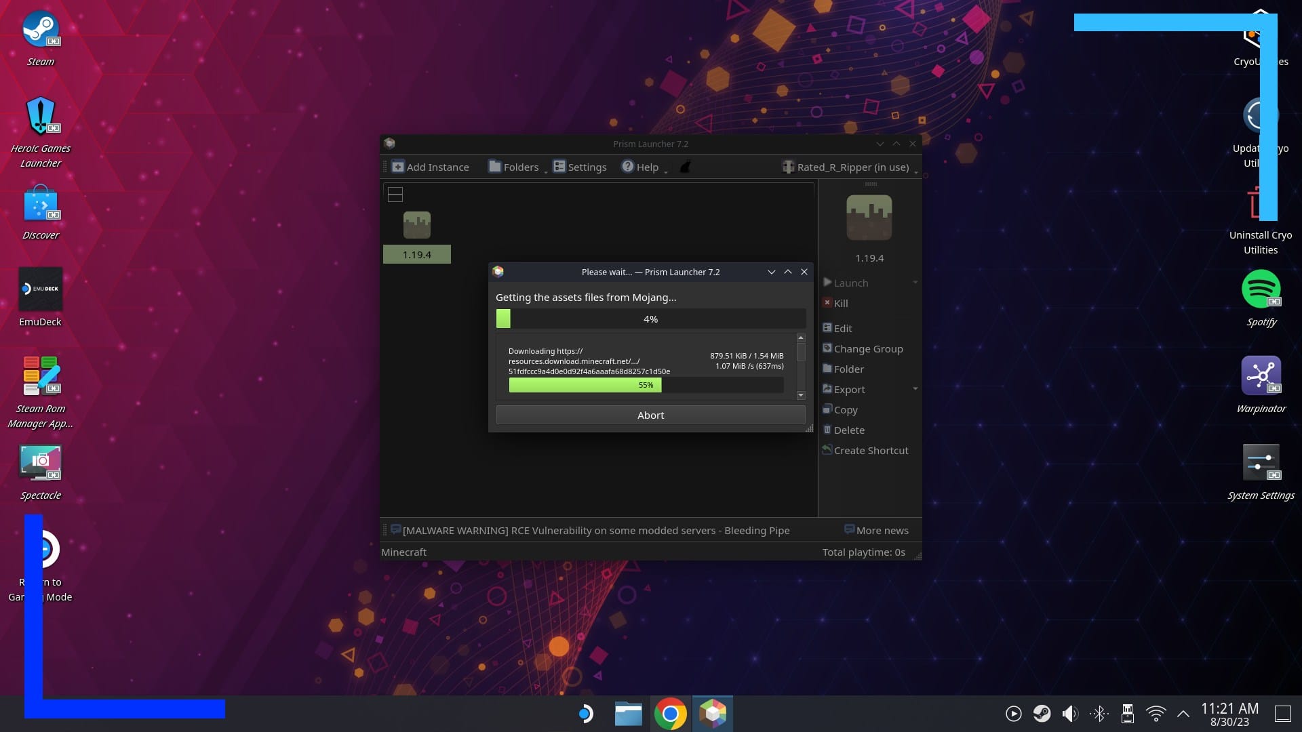This screenshot has height=732, width=1302.
Task: Click the Edit instance icon
Action: (x=827, y=328)
